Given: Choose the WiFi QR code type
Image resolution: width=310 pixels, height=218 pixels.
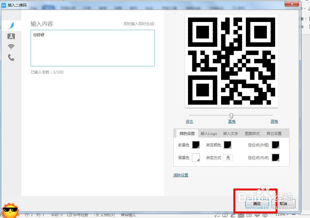Looking at the screenshot, I should (x=11, y=47).
